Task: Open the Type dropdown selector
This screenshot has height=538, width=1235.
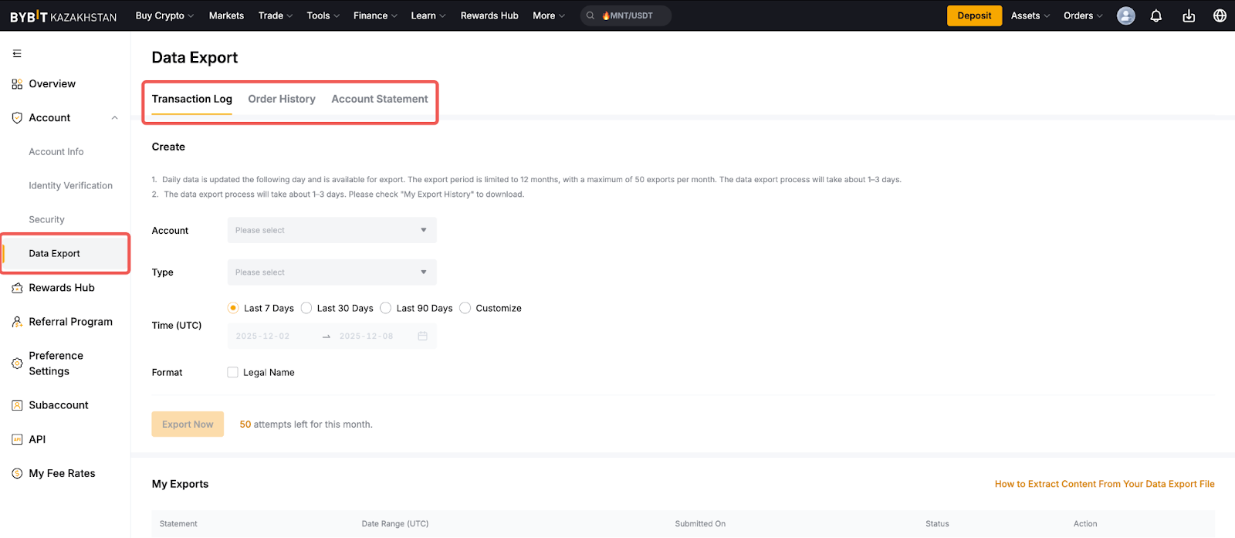Action: pos(332,272)
